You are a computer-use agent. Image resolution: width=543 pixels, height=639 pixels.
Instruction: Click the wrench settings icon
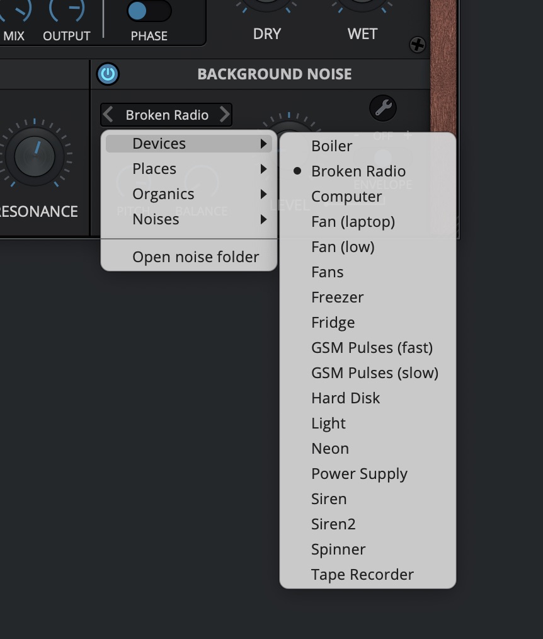(382, 108)
